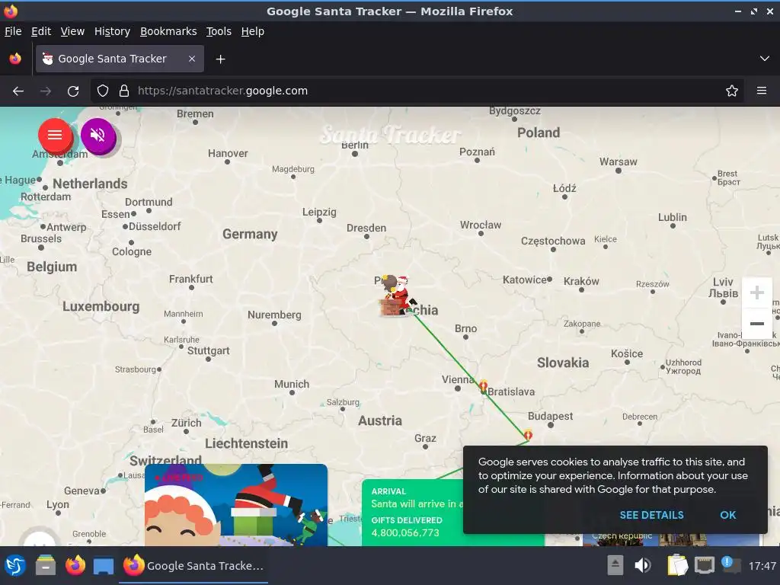
Task: Click the Frankfurt city label
Action: click(190, 279)
